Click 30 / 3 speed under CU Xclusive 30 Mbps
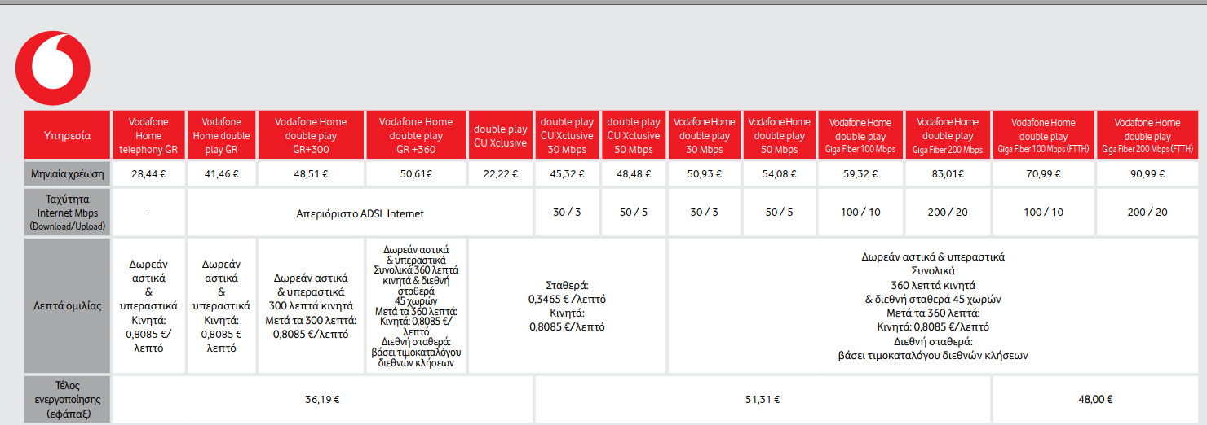The width and height of the screenshot is (1207, 425). pos(568,212)
